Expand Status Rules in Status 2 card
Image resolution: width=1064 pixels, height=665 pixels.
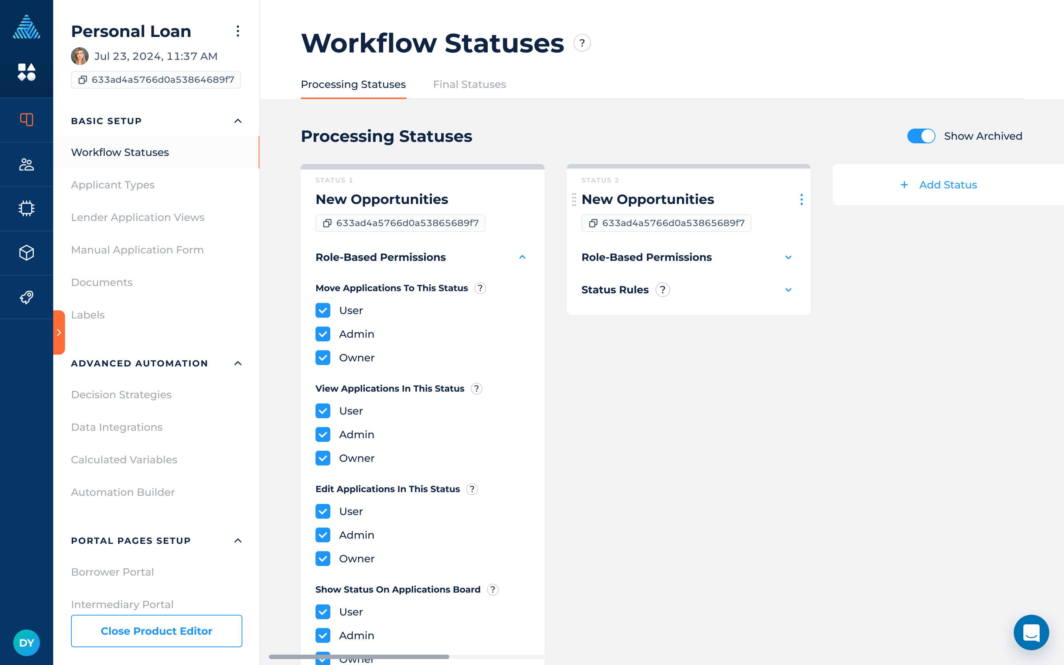click(788, 290)
